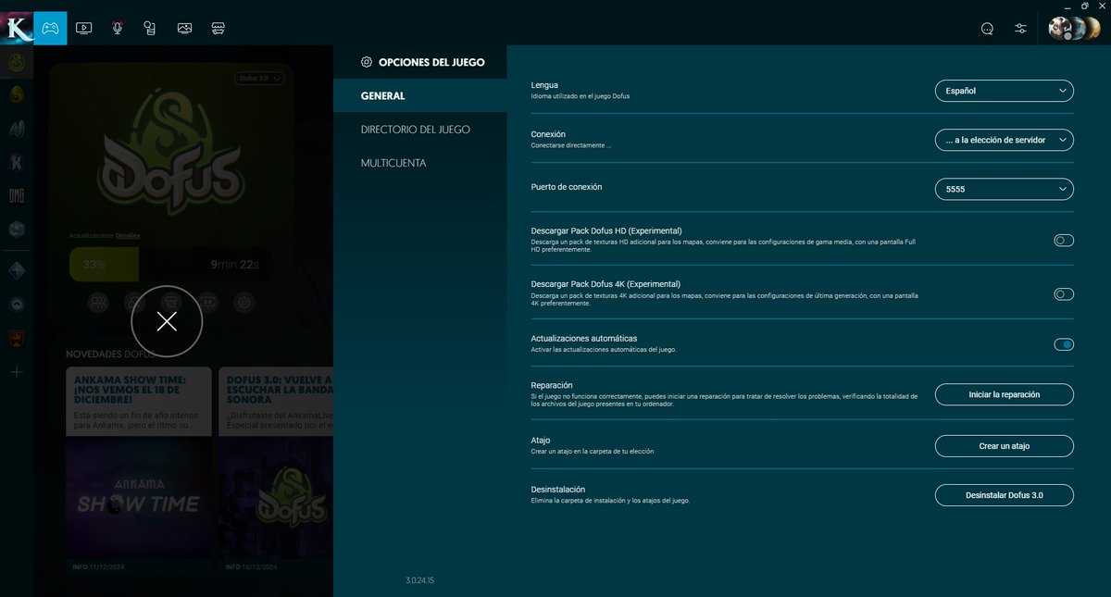Open Puerto de conexión dropdown showing 5555
1111x597 pixels.
(x=1005, y=189)
